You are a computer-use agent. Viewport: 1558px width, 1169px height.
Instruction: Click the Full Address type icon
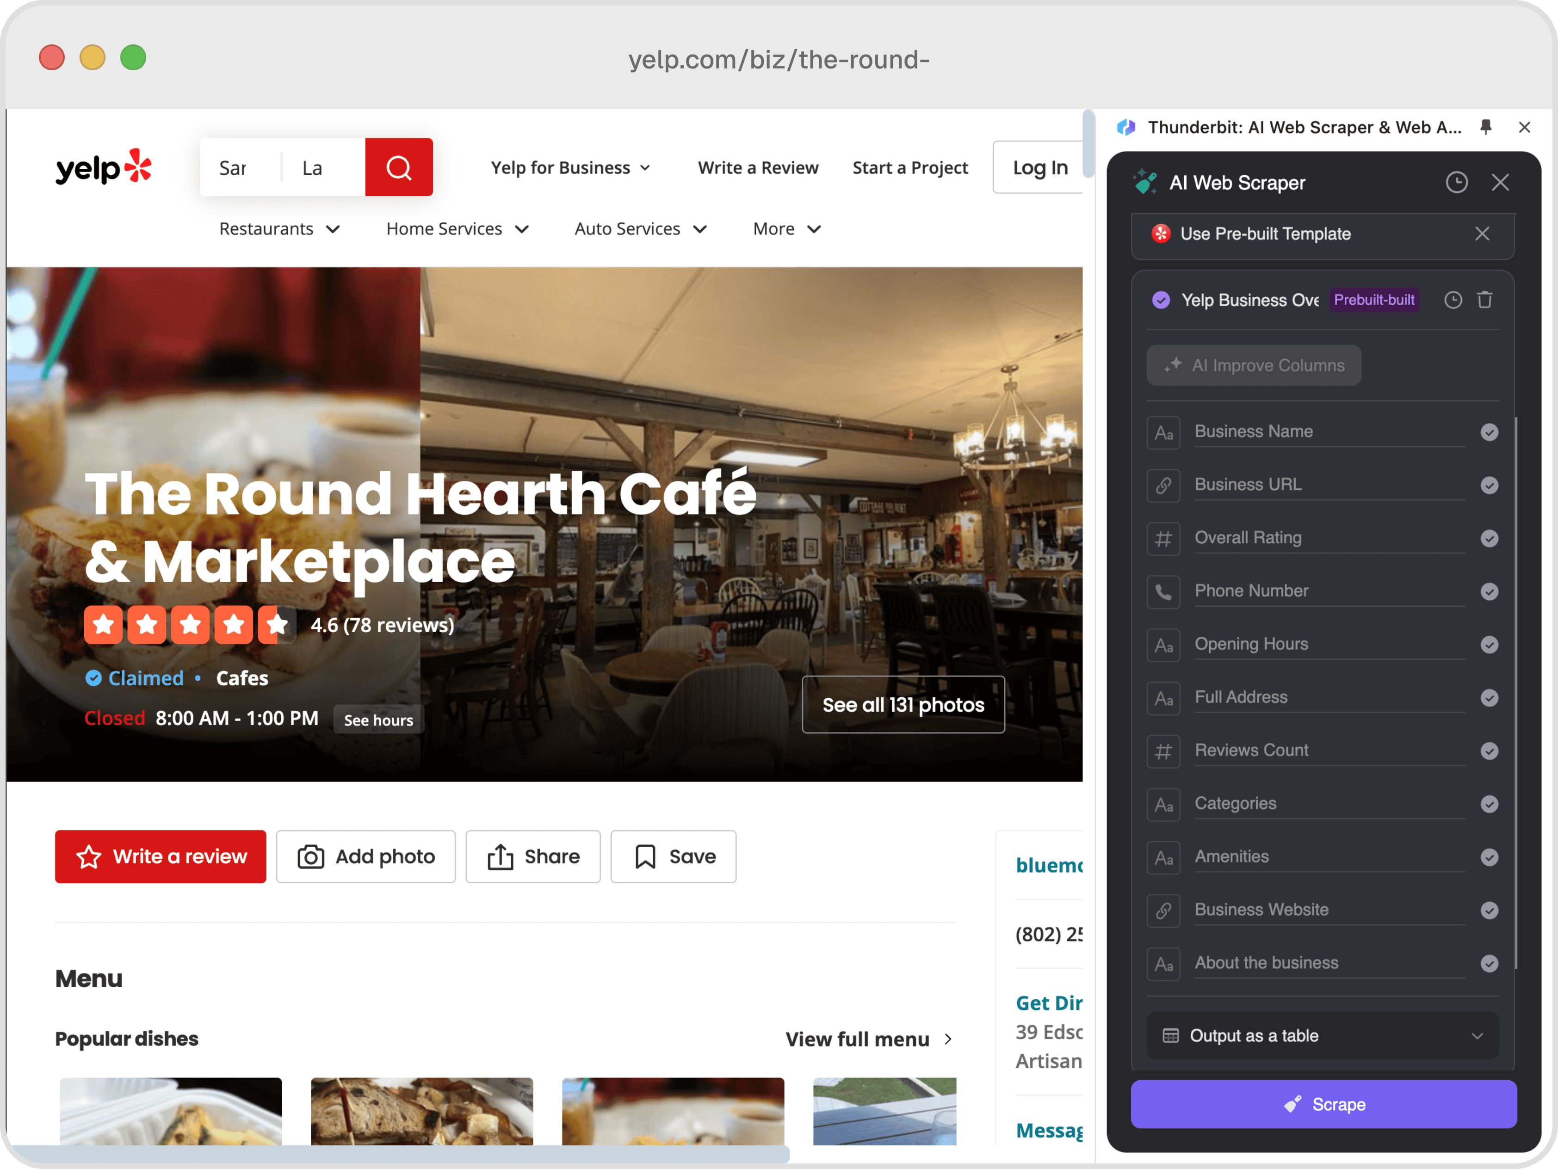coord(1163,698)
